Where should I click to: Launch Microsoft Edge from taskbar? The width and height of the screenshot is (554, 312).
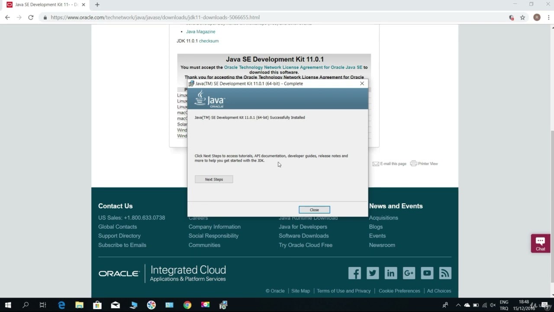[x=61, y=305]
